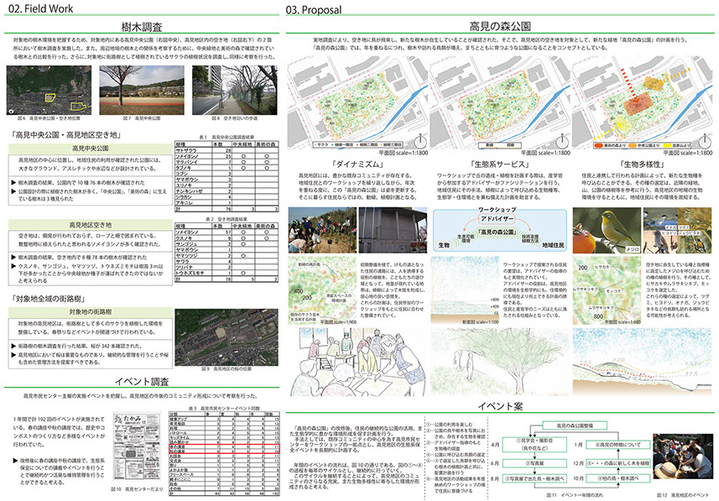Viewport: 719px width, 501px height.
Task: Click the 表1 高見中央公園調査結果 caption
Action: (227, 137)
